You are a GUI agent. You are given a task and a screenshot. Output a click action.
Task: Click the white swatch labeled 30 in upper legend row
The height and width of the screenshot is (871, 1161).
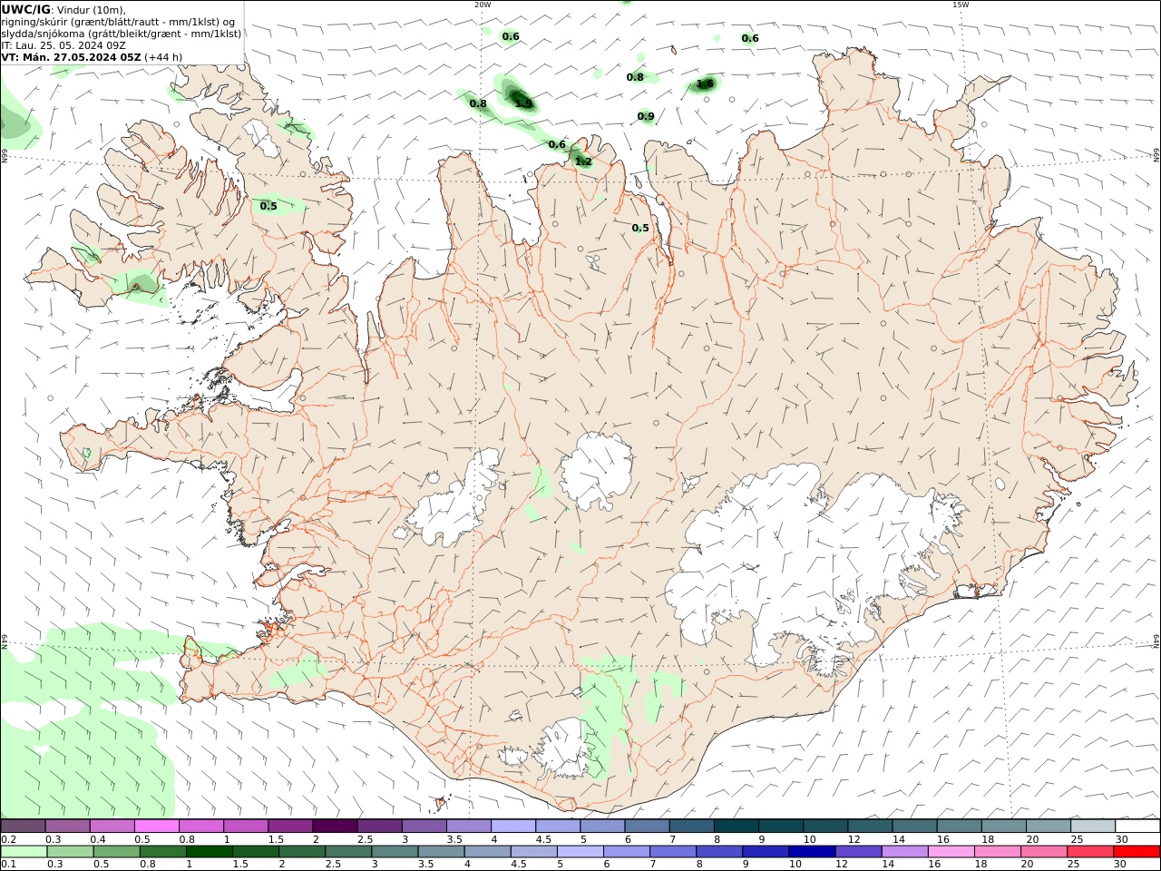click(1137, 826)
